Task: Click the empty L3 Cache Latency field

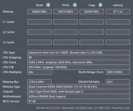Action: [118, 42]
